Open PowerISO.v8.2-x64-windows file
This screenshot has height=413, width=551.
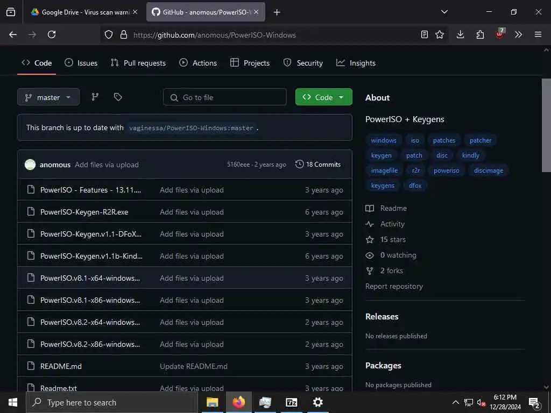pyautogui.click(x=90, y=323)
